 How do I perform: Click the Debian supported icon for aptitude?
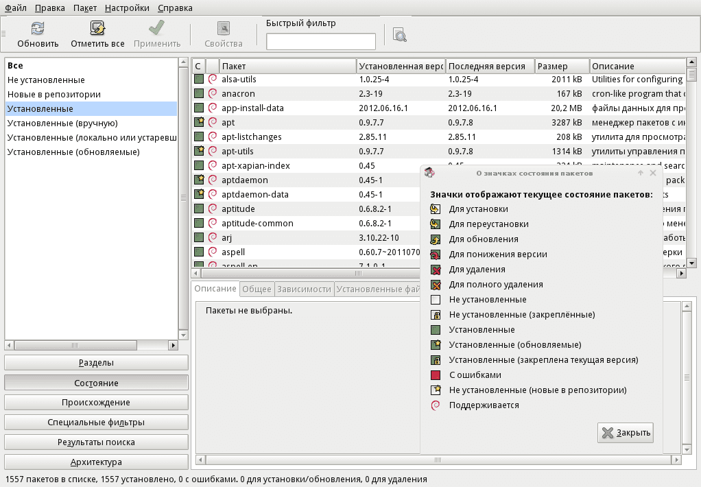213,209
